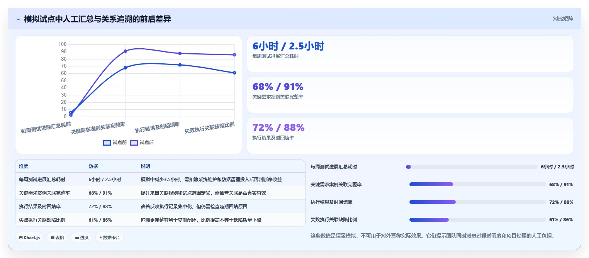The height and width of the screenshot is (258, 589).
Task: Click the dashboard title 模拟试点中人工汇总与关系追溯的前后差异
Action: click(x=97, y=19)
